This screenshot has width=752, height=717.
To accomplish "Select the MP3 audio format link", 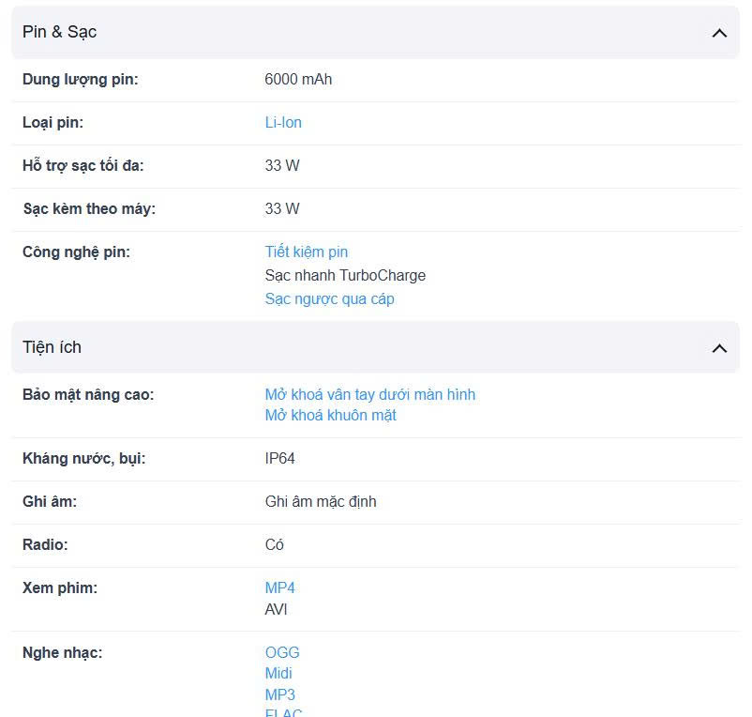I will tap(279, 694).
